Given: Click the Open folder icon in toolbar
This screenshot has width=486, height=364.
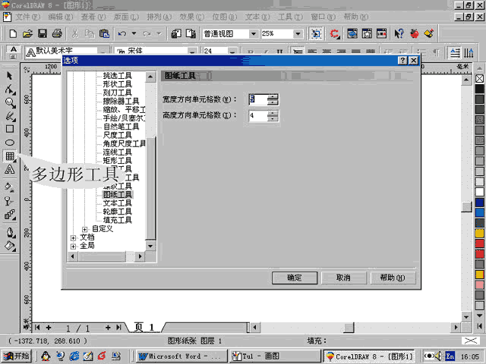Looking at the screenshot, I should tap(28, 34).
